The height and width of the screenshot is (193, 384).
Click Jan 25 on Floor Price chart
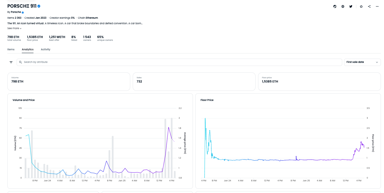pos(306,181)
